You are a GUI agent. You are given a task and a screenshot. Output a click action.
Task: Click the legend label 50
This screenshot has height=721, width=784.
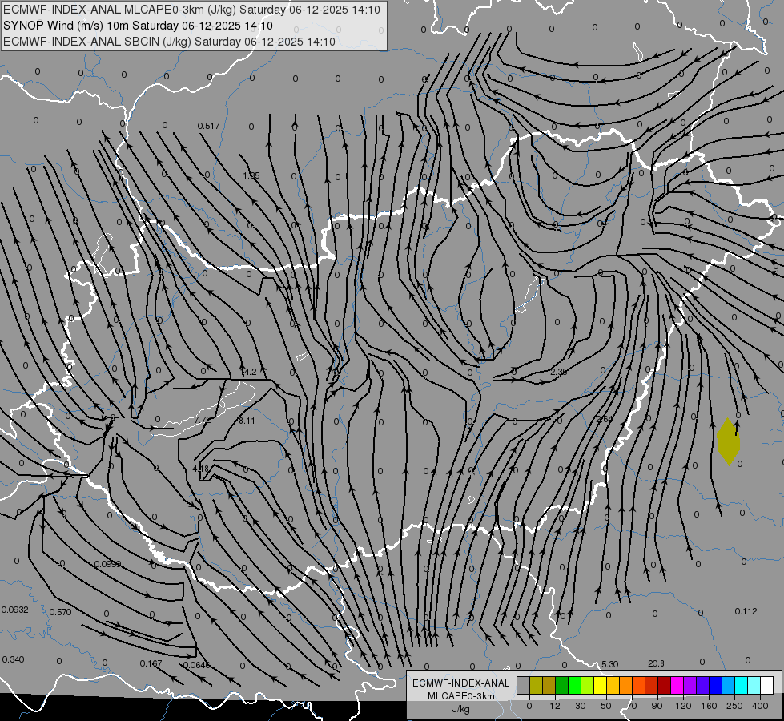[x=606, y=706]
